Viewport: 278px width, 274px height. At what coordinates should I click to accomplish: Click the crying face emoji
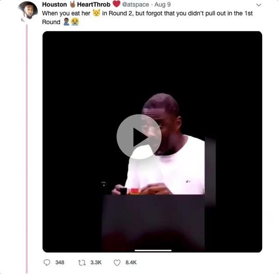pyautogui.click(x=75, y=22)
